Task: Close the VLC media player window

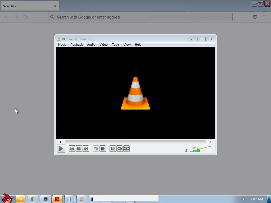Action: [210, 39]
